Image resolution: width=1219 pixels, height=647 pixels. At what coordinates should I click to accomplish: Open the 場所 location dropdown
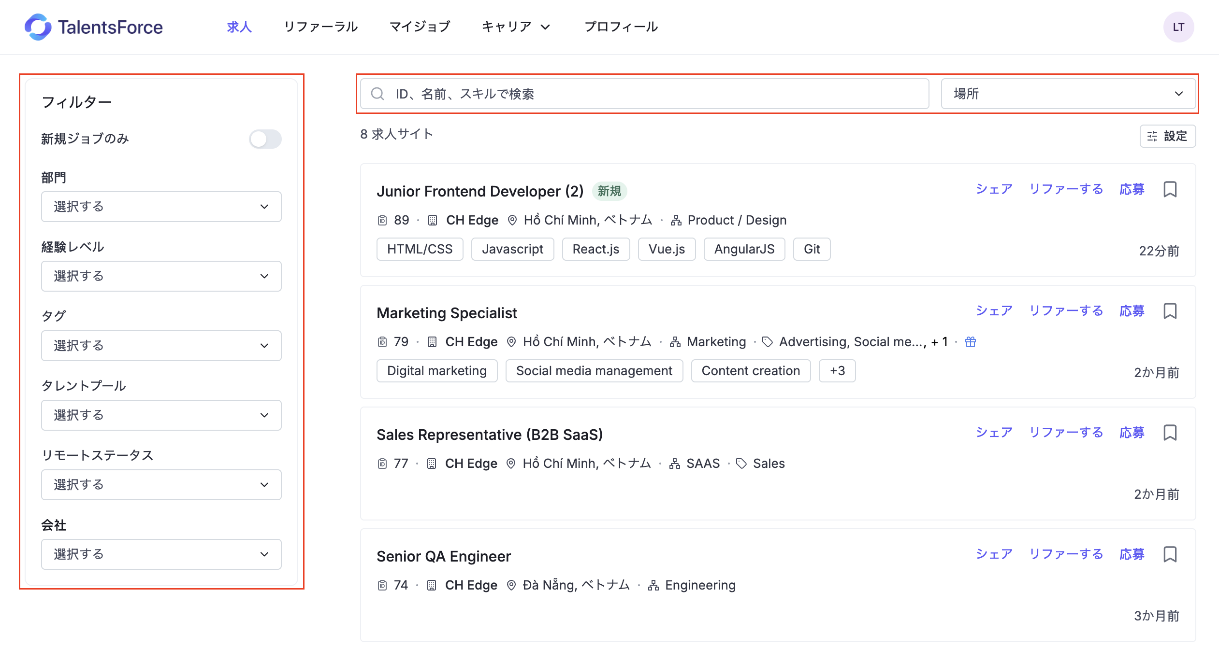(1068, 94)
